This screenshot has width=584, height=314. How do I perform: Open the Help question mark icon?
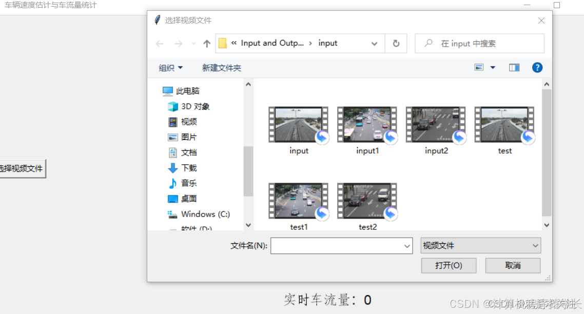(x=537, y=67)
